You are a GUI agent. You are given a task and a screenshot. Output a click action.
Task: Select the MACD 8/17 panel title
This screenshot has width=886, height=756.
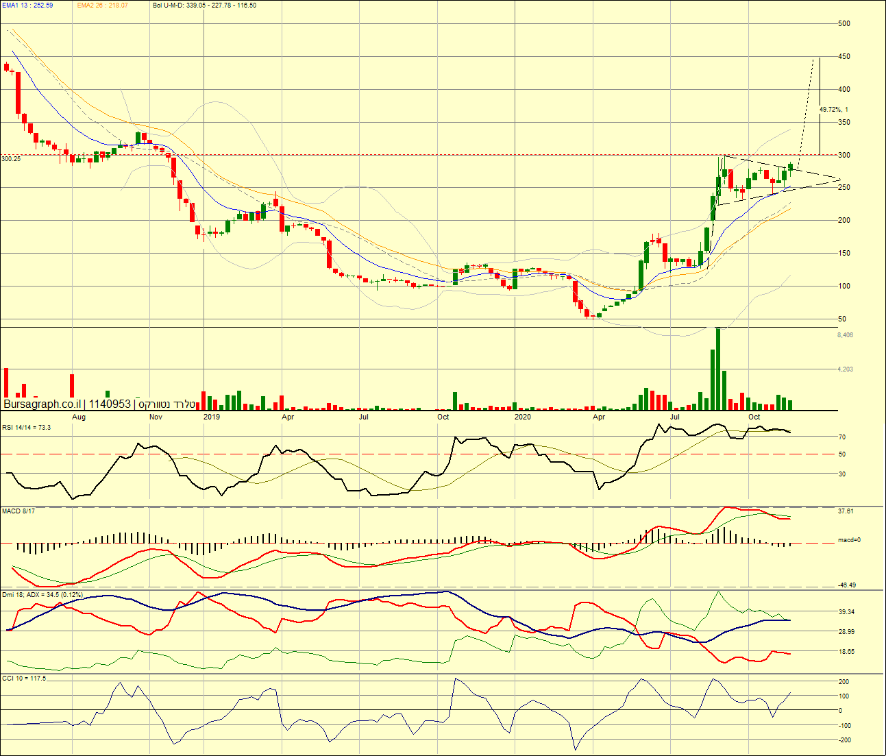click(x=19, y=511)
